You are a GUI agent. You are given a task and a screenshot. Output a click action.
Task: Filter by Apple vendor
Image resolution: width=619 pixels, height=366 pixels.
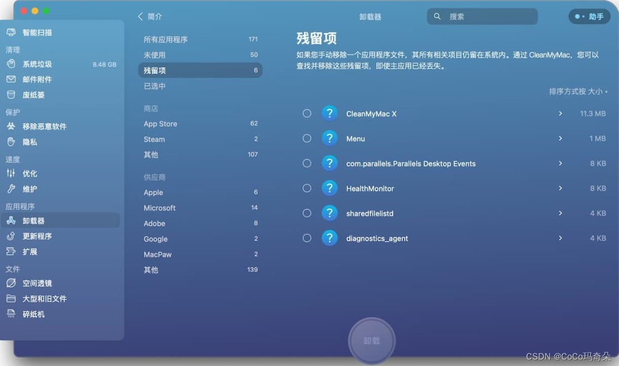[x=200, y=192]
